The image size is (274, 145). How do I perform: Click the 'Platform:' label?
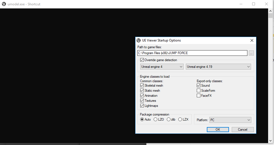[x=202, y=120]
